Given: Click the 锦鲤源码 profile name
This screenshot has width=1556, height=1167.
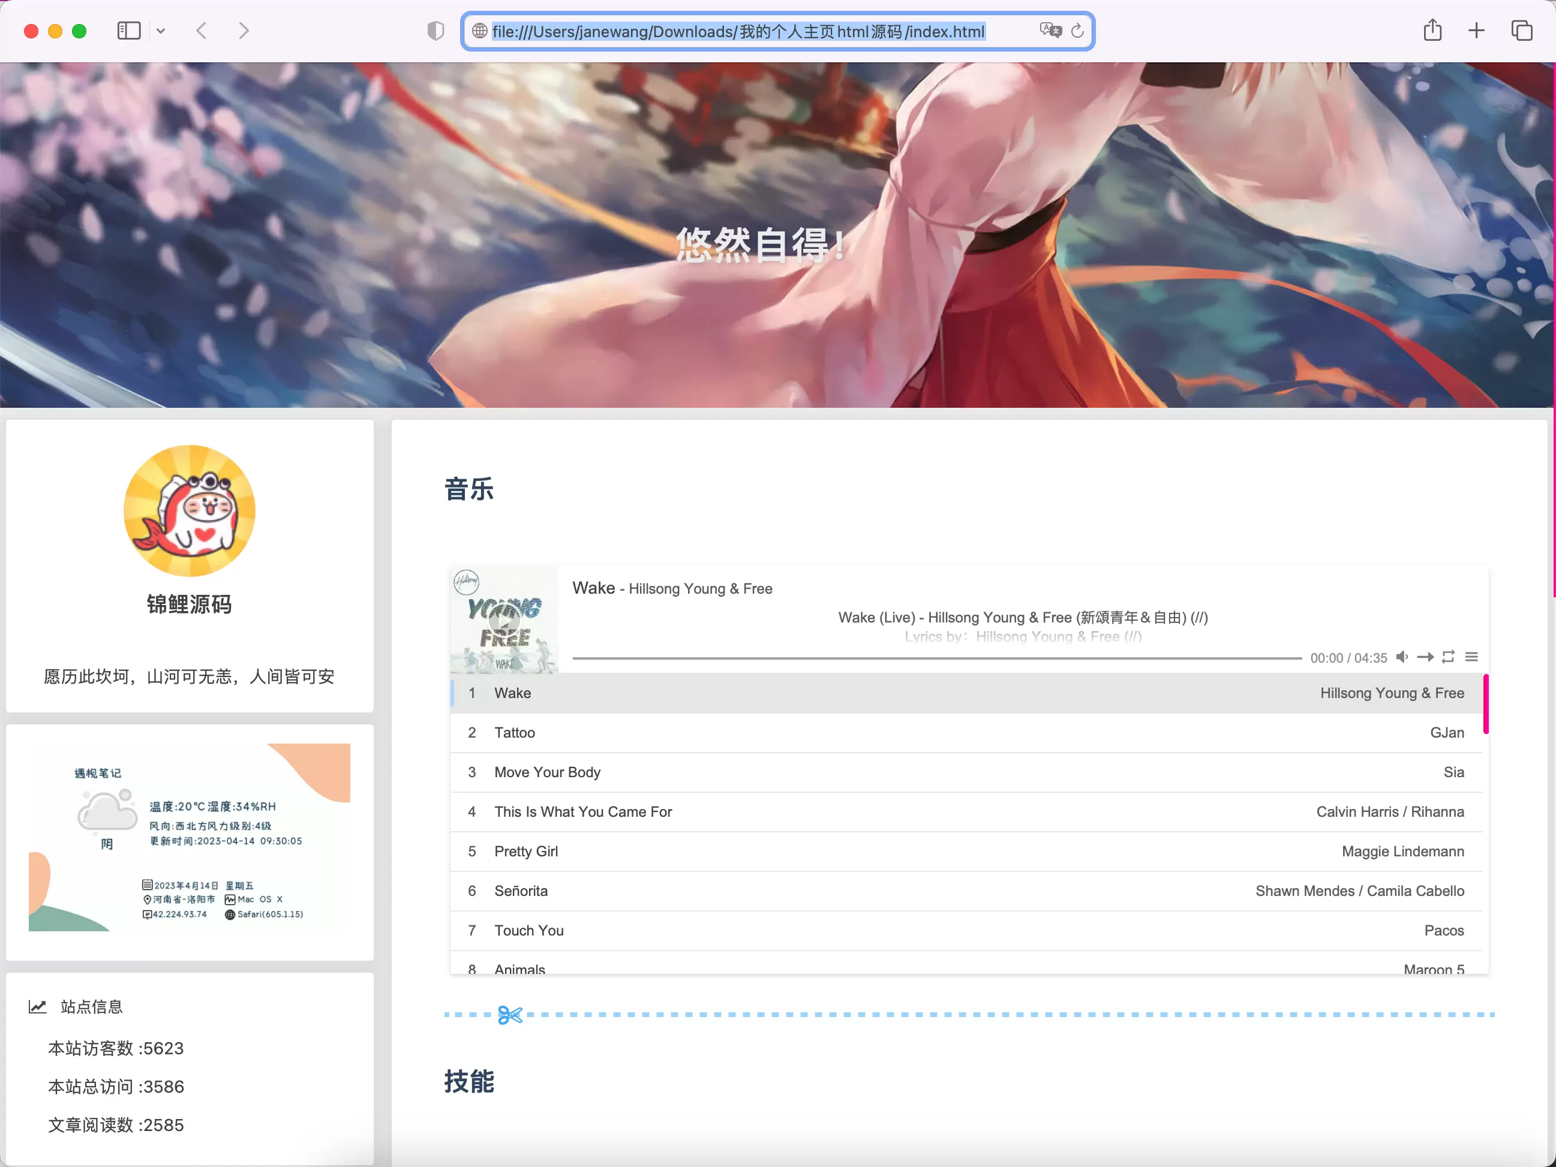Looking at the screenshot, I should [189, 604].
